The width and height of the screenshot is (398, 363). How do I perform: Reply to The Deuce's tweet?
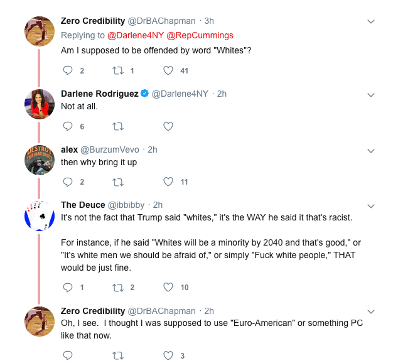click(68, 288)
